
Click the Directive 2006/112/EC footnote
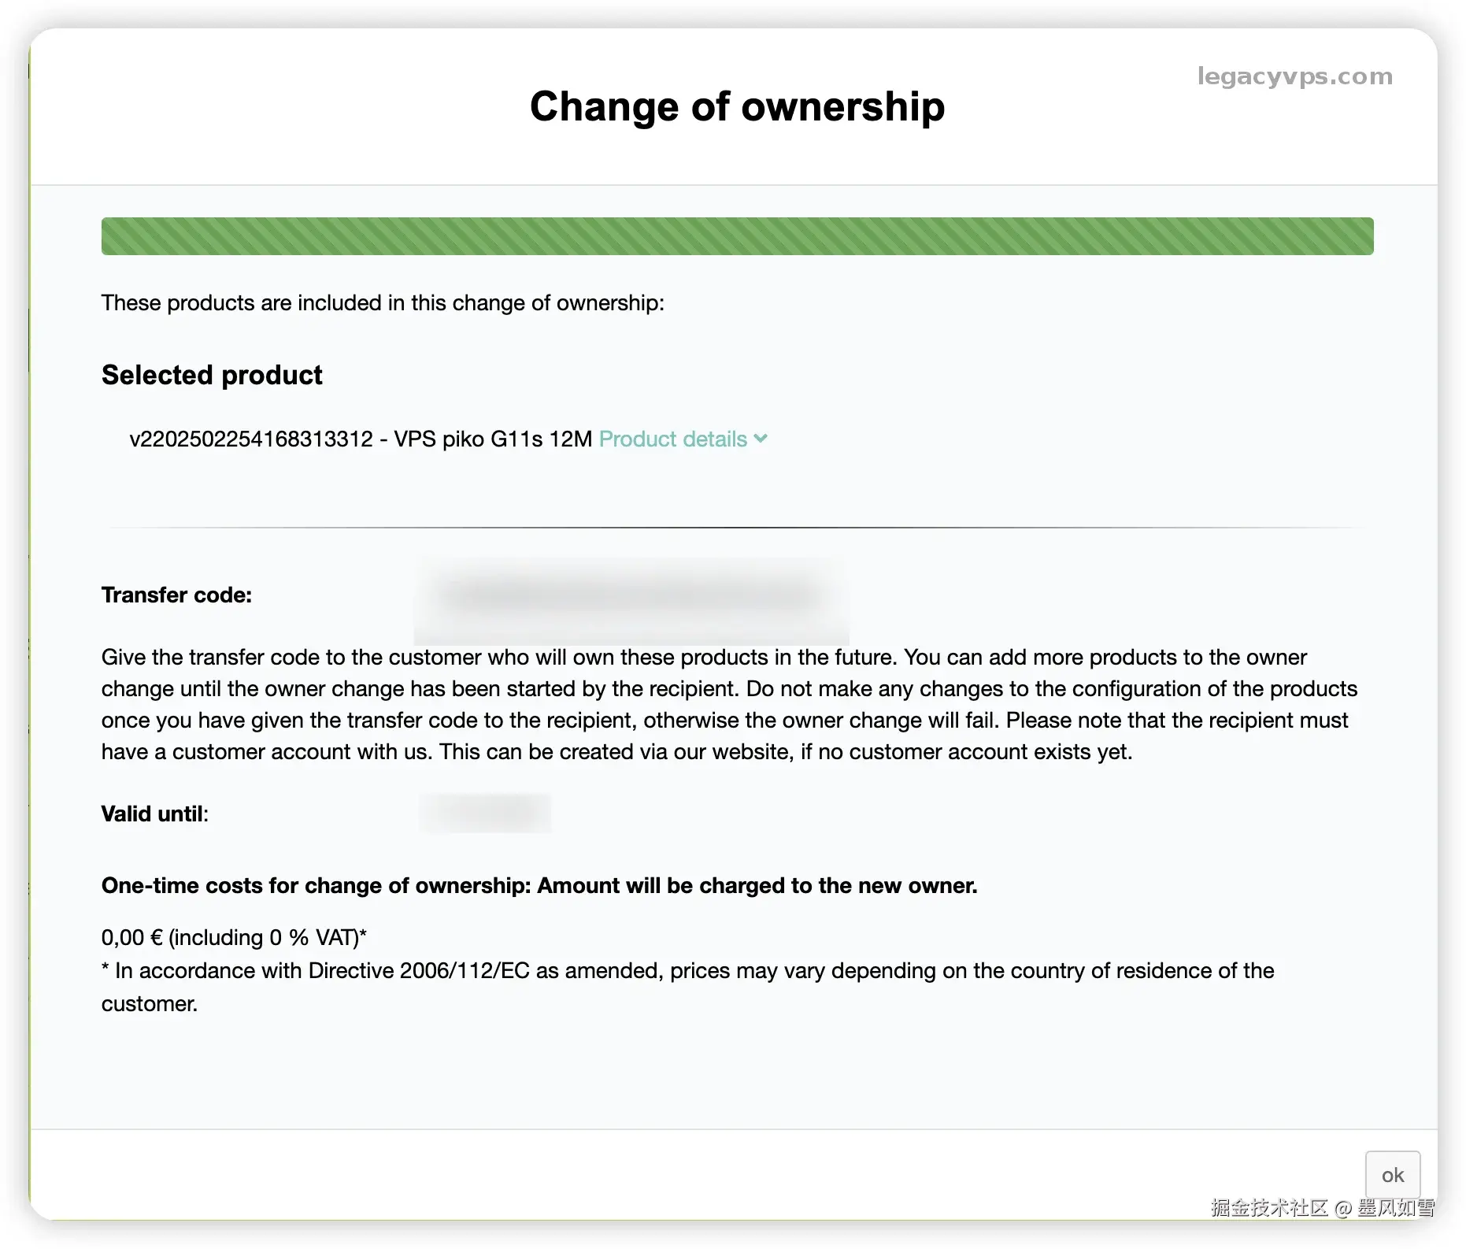click(687, 971)
